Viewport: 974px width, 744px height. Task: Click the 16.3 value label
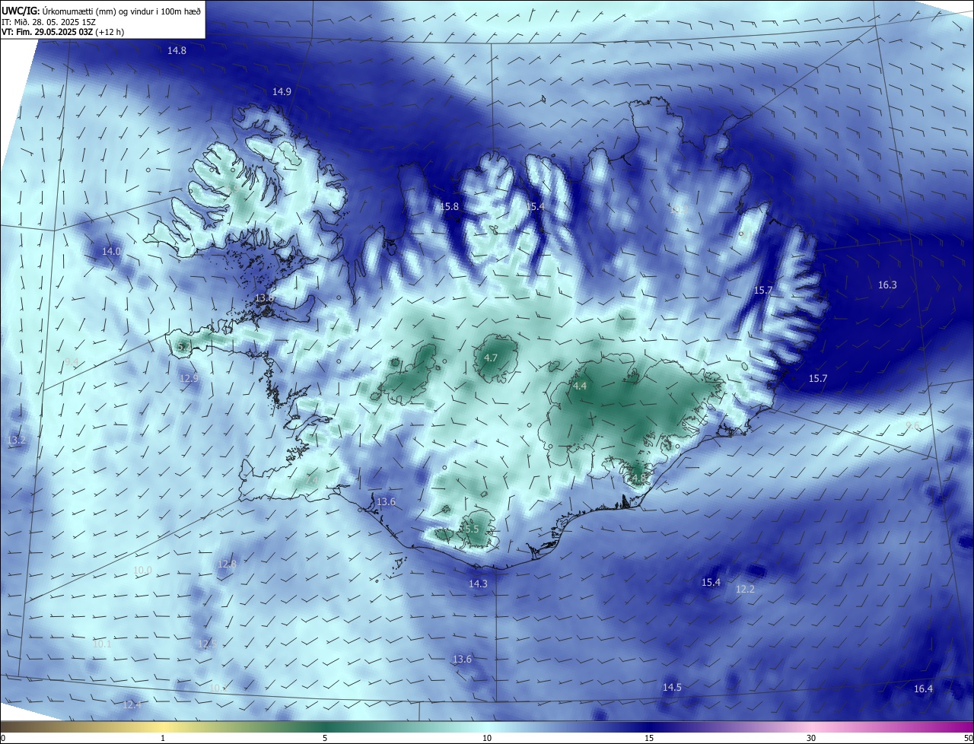[887, 285]
